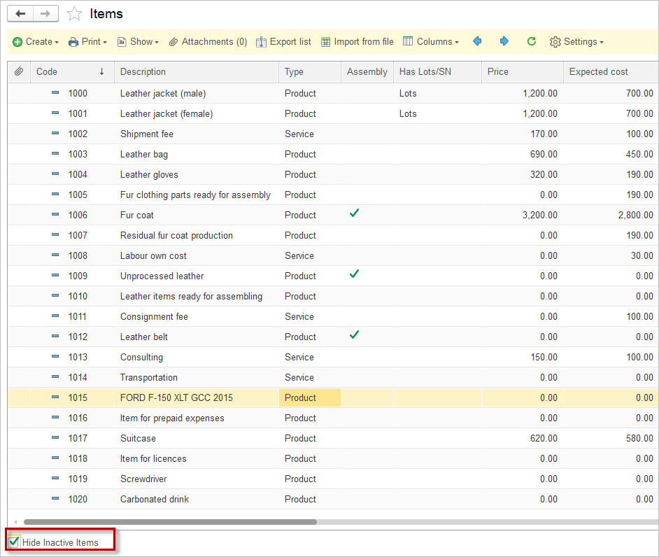Click the back navigation arrow
This screenshot has width=659, height=557.
[20, 14]
